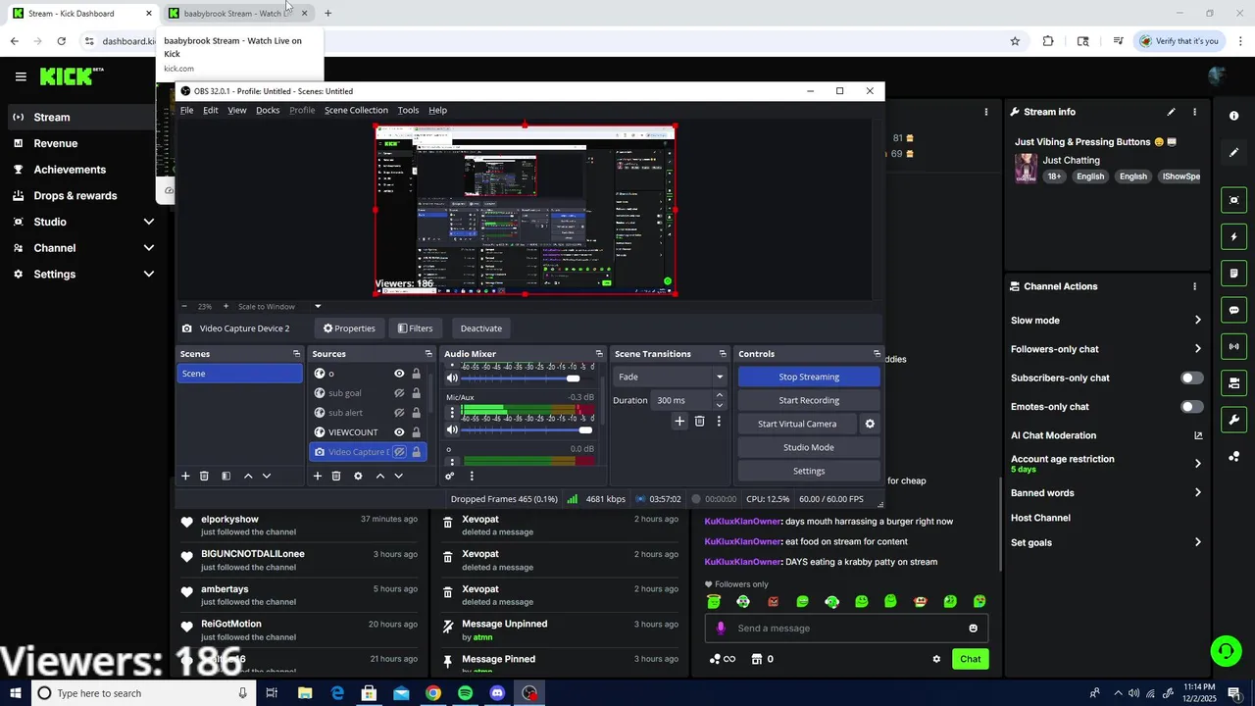The image size is (1255, 706).
Task: Open Audio Mixer three-dot menu at bottom
Action: point(472,476)
